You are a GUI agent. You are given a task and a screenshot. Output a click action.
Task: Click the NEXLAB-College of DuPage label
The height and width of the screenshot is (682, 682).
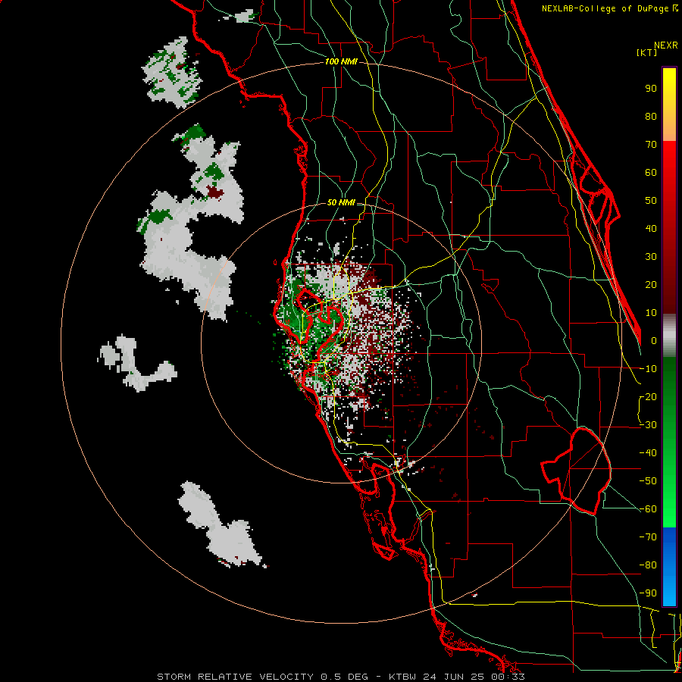pyautogui.click(x=609, y=8)
